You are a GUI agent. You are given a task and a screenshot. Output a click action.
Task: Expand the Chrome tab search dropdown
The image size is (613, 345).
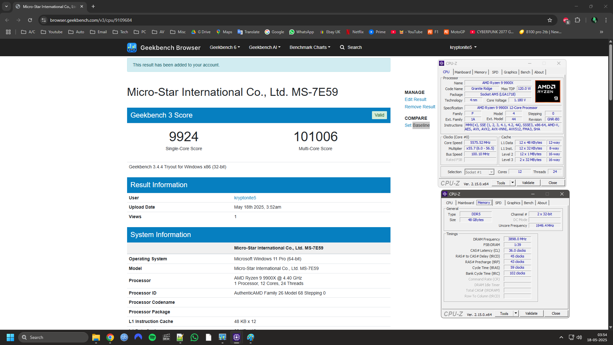click(x=6, y=6)
